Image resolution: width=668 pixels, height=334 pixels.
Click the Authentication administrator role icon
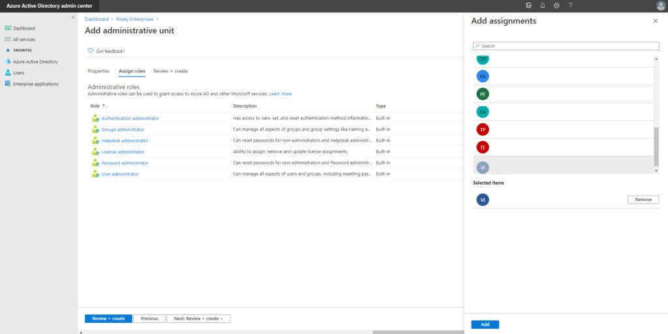point(95,118)
